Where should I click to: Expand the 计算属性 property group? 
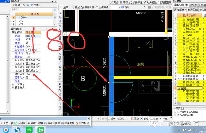(x=12, y=84)
